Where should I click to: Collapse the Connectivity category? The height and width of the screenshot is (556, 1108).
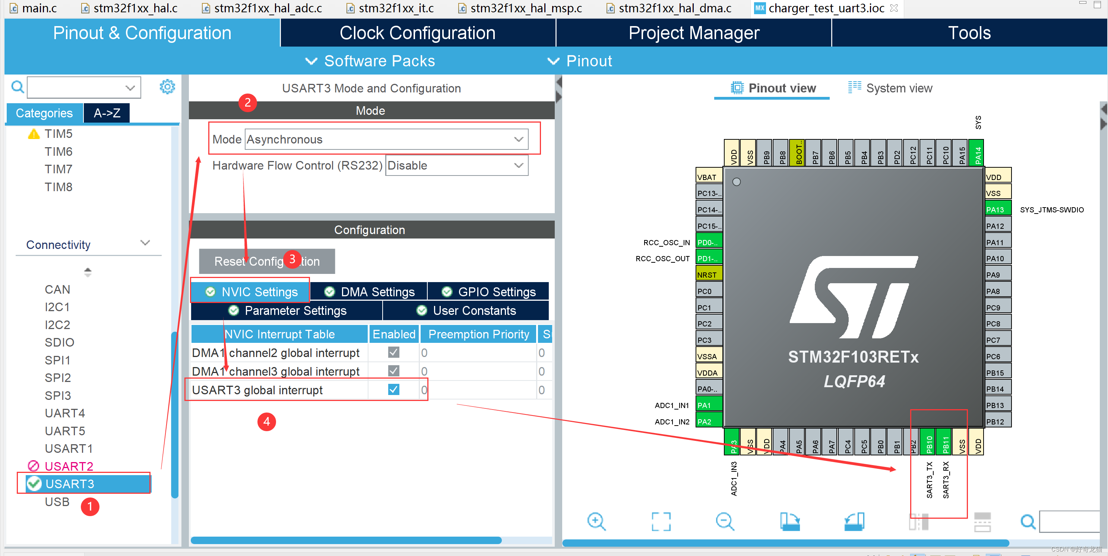145,243
